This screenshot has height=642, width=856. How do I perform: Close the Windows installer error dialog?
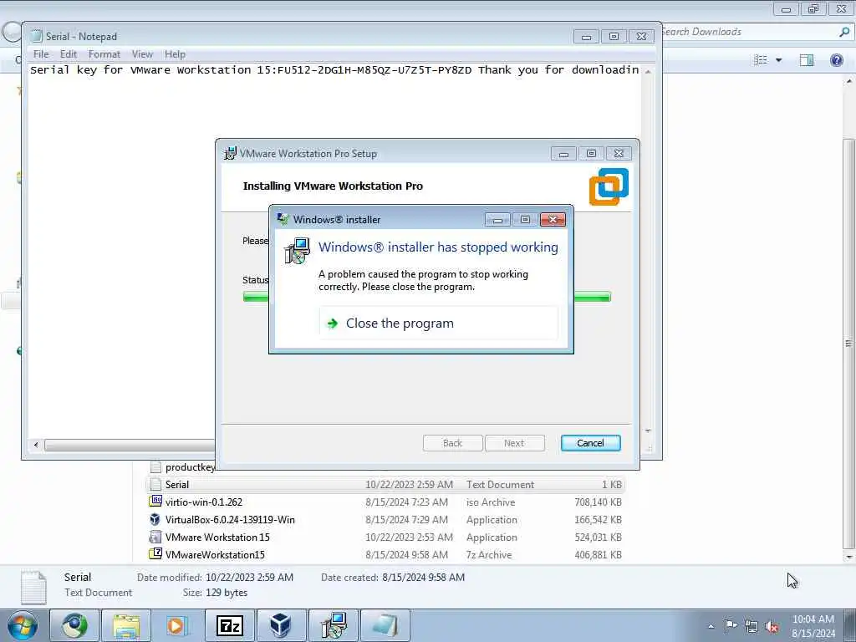click(553, 219)
